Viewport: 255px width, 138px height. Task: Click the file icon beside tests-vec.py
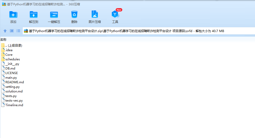tap(3, 100)
